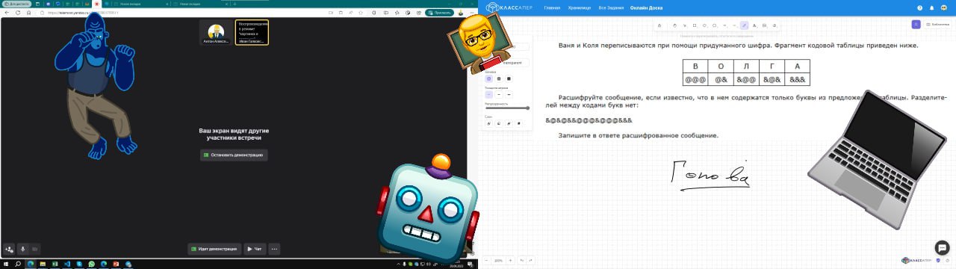Select the eraser tool

point(775,25)
